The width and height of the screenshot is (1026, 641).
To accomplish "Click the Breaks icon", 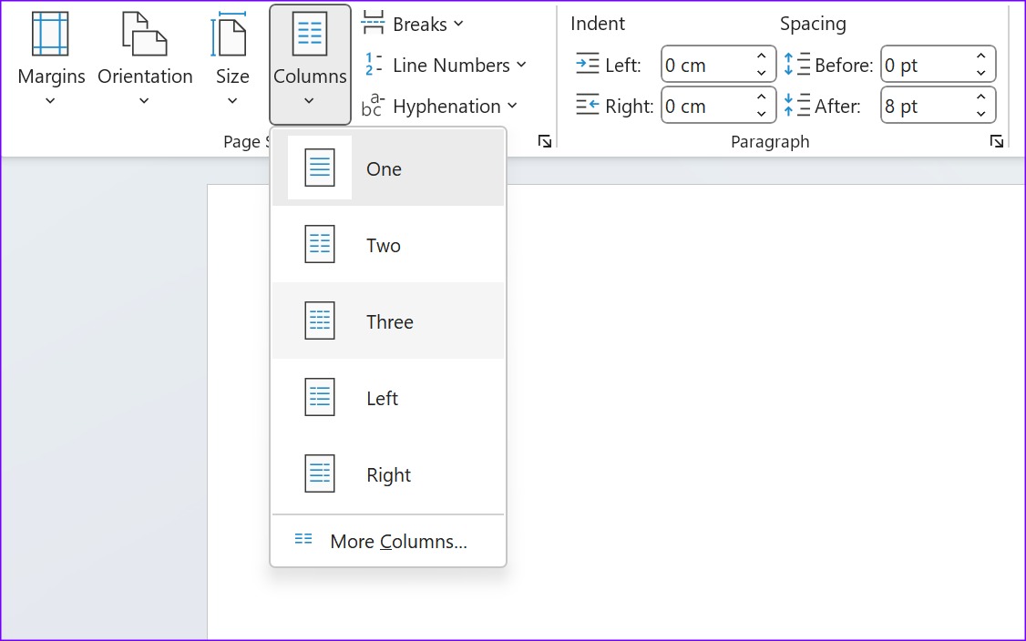I will 373,22.
